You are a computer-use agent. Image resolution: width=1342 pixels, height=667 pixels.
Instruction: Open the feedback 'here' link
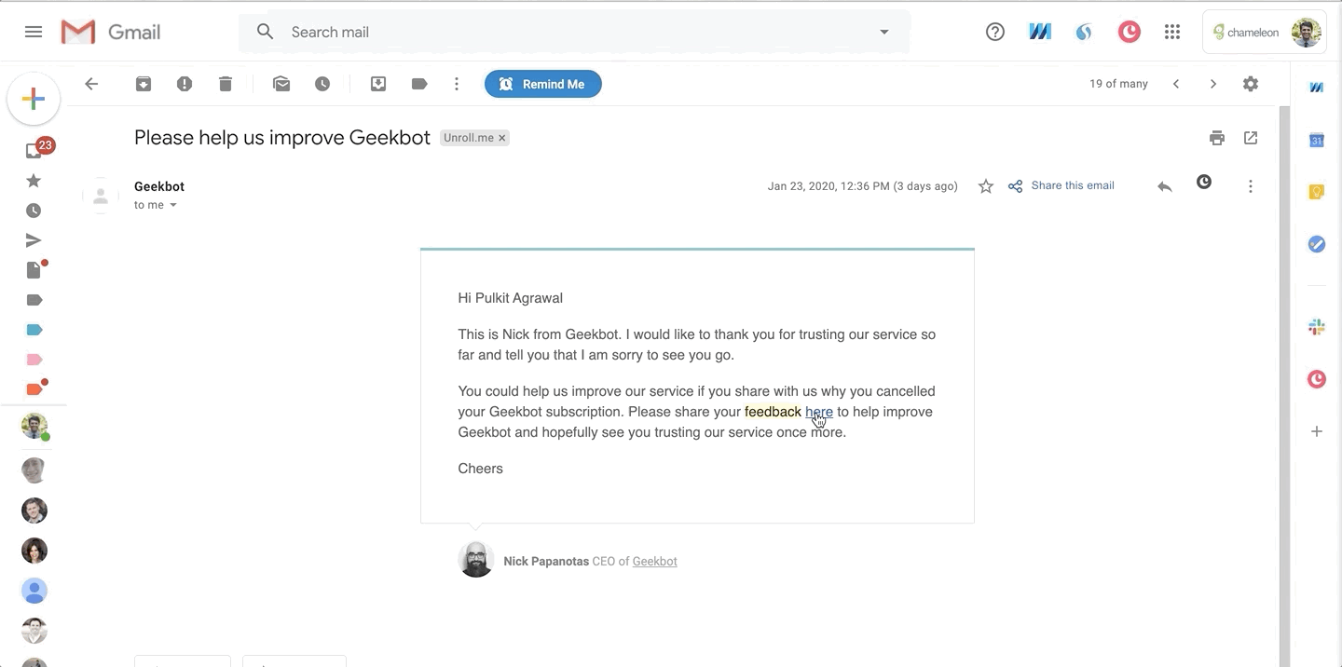click(x=819, y=412)
